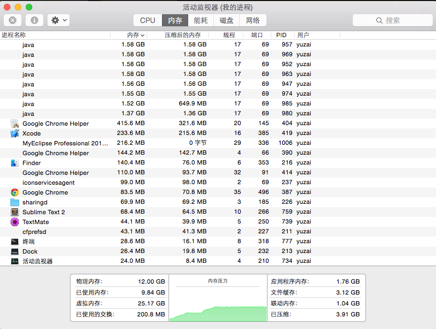Click the 终端 terminal icon
436x329 pixels.
(15, 242)
